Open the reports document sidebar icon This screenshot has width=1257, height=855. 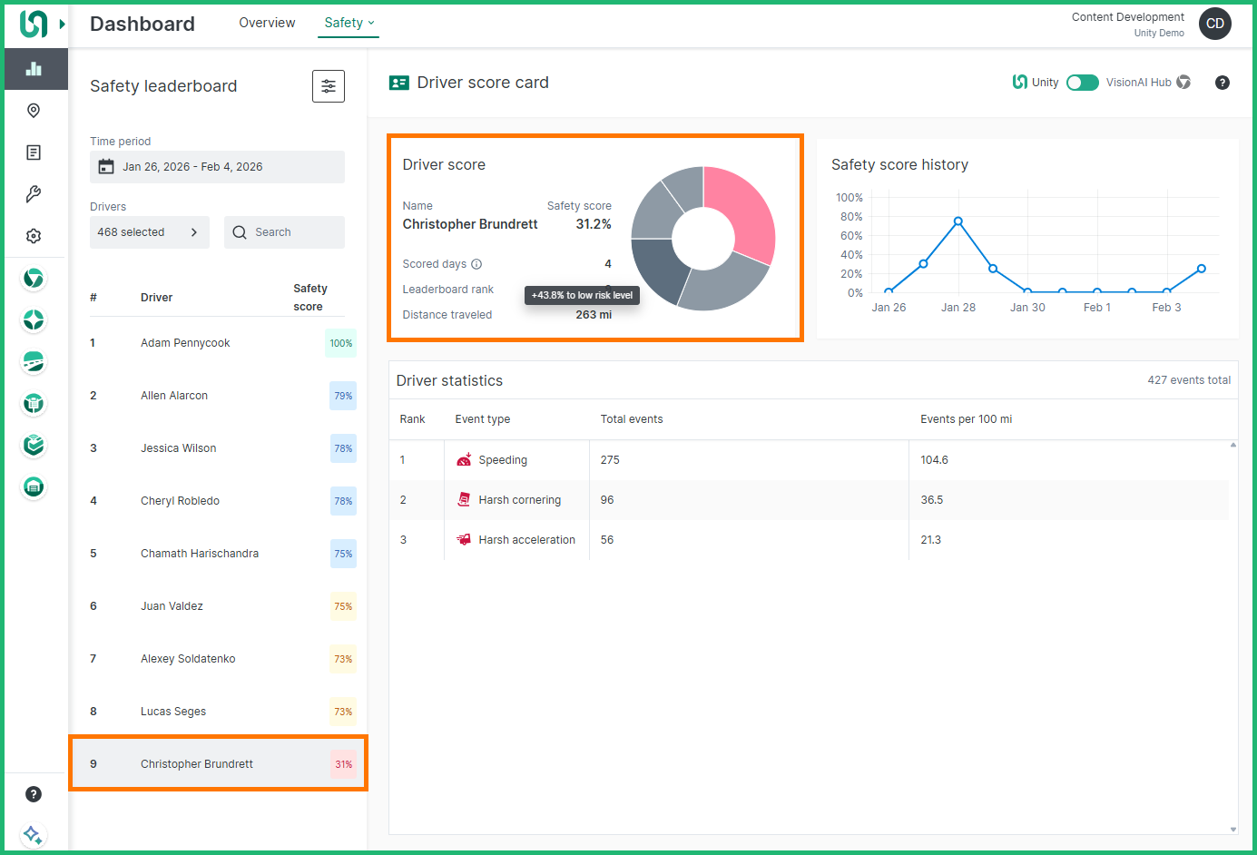tap(34, 152)
